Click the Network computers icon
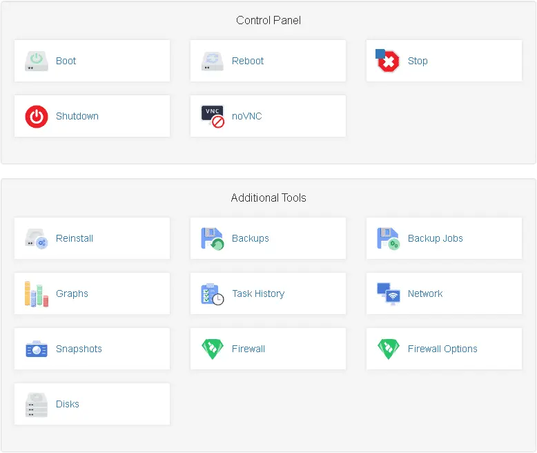The width and height of the screenshot is (537, 453). pos(389,294)
